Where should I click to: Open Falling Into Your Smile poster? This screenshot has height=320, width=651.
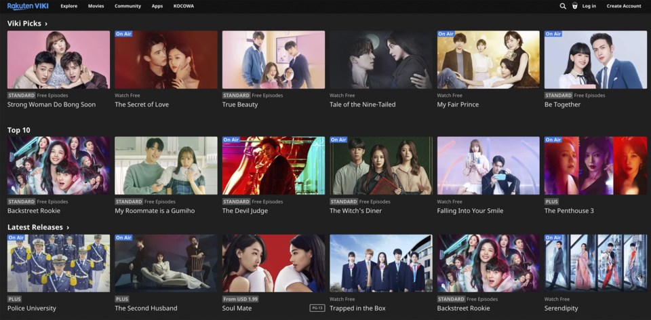(488, 165)
